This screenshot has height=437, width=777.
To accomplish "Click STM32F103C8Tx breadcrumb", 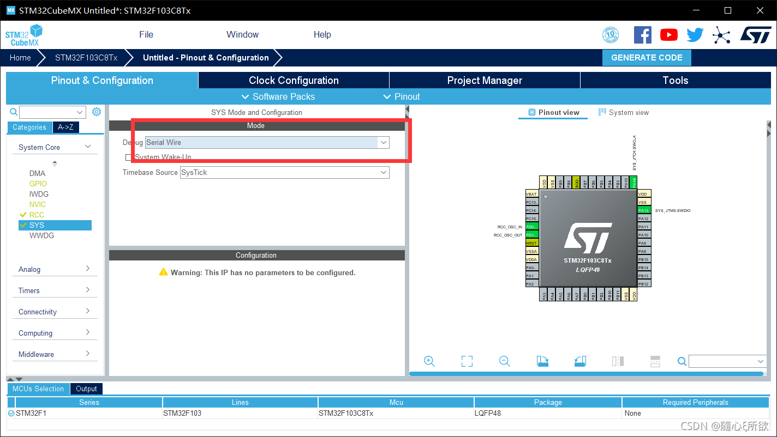I will [x=86, y=58].
